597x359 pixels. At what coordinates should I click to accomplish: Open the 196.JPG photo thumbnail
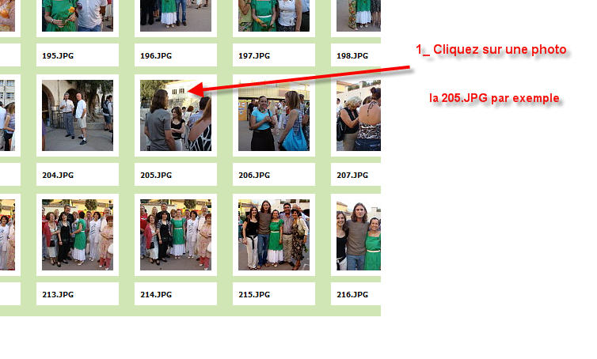176,16
